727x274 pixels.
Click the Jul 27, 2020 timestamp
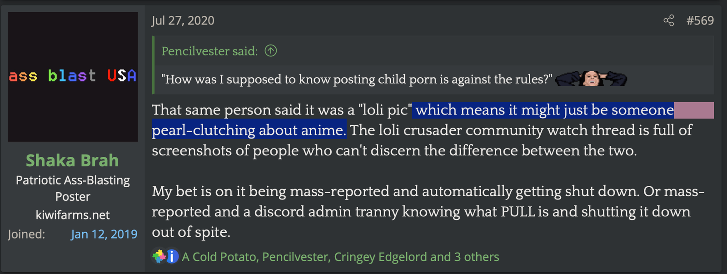click(183, 20)
